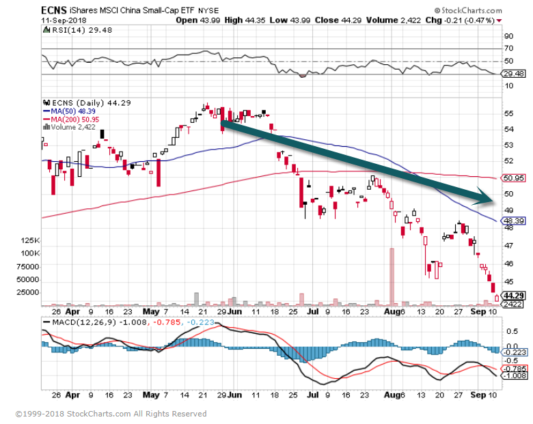Click the small icon before RSI(14)
533x424 pixels.
(x=46, y=30)
